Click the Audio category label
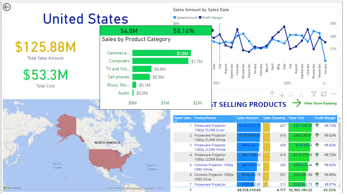Screen dimensions: 347x195 coord(124,93)
